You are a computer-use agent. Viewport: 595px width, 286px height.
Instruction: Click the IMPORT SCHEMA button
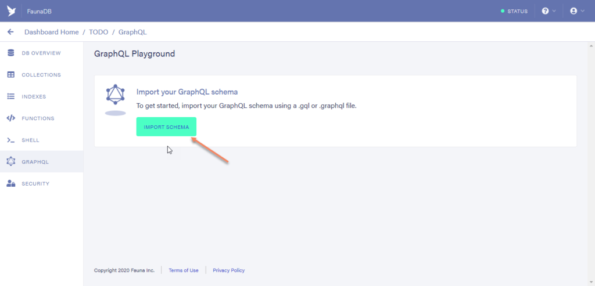(166, 127)
